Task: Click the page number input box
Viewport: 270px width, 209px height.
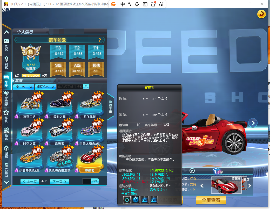Action: 86,181
